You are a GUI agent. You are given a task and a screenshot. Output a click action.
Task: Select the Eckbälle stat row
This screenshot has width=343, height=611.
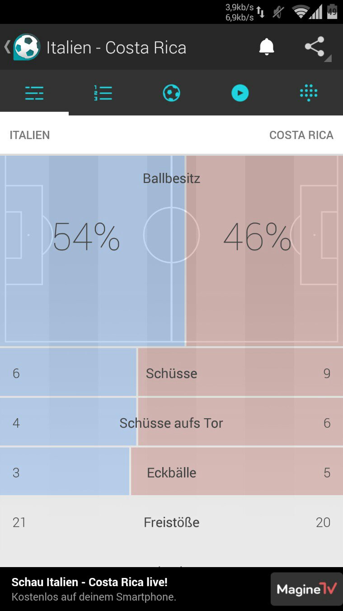171,473
